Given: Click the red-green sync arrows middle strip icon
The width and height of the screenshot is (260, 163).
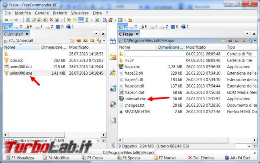Looking at the screenshot, I should pyautogui.click(x=113, y=104).
